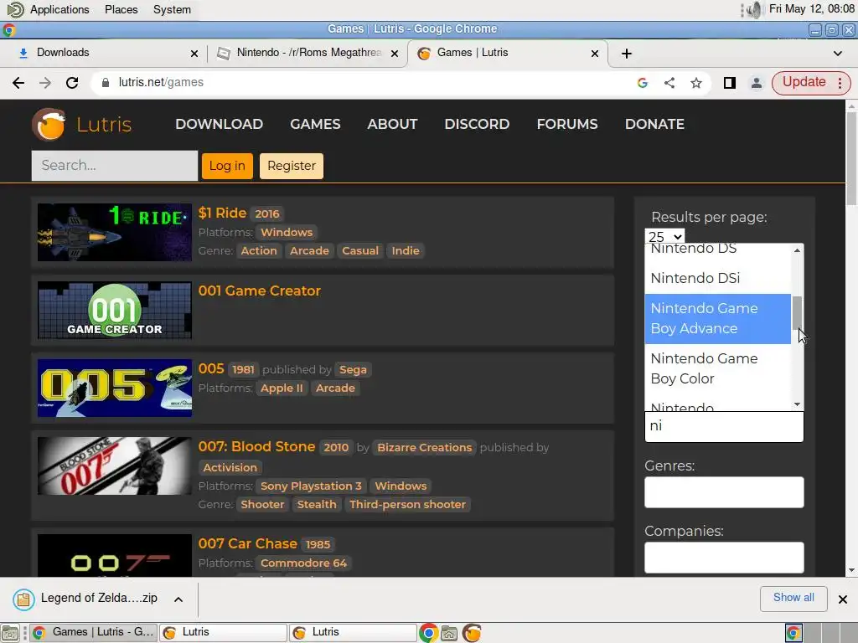This screenshot has height=643, width=858.
Task: Go back with the browser back arrow
Action: (18, 83)
